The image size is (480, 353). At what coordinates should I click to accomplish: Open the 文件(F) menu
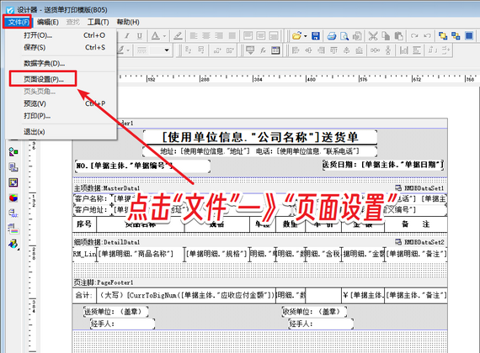tap(19, 22)
